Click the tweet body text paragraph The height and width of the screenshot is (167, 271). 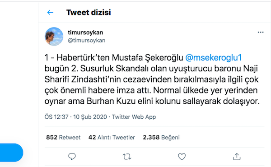(x=152, y=79)
